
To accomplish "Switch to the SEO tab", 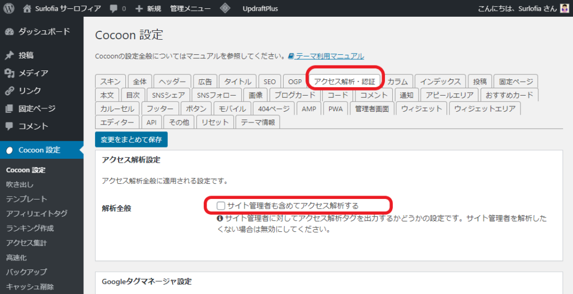I will coord(270,82).
